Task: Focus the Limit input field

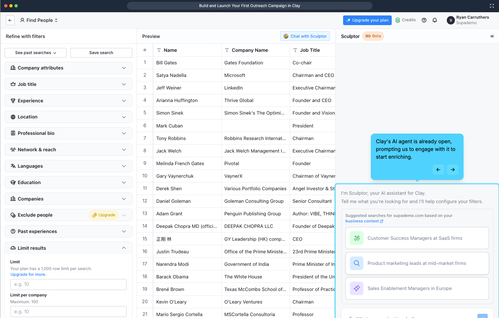Action: click(x=68, y=285)
